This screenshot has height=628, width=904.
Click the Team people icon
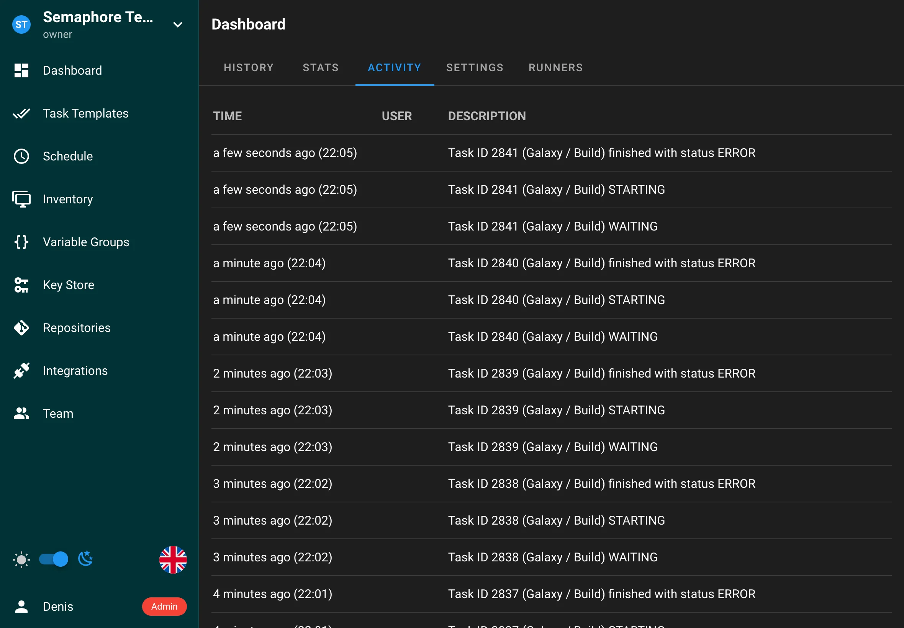tap(21, 414)
